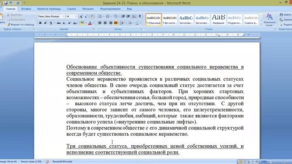Open the font color dropdown arrow

93,23
